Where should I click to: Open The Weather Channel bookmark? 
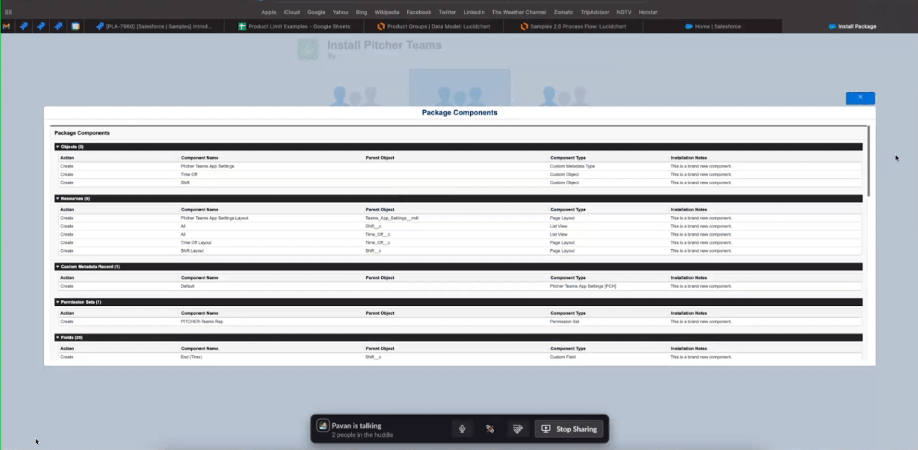[519, 12]
